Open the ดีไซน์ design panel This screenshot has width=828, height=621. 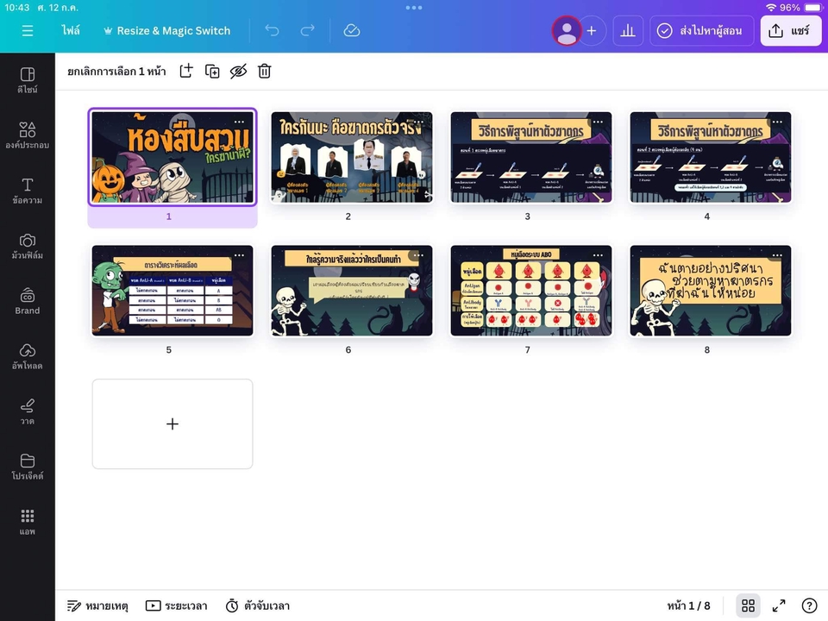coord(28,80)
